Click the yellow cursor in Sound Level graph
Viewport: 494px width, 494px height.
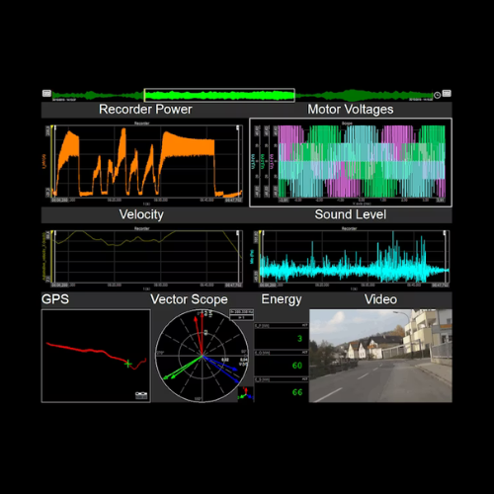(x=260, y=256)
